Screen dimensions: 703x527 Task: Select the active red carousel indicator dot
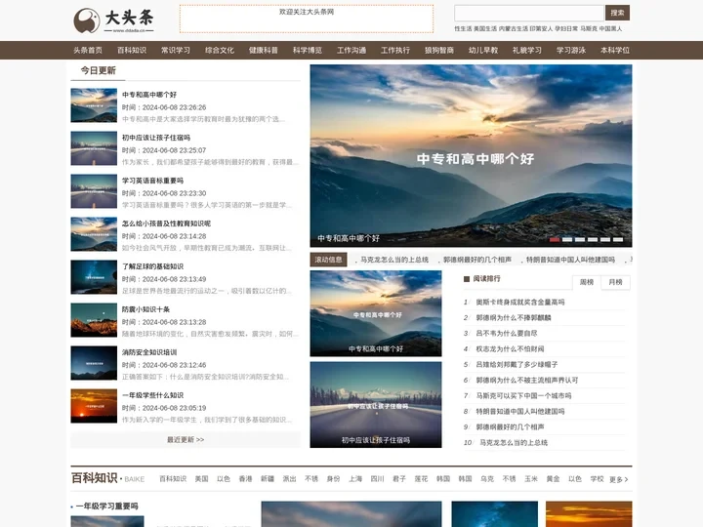click(x=555, y=240)
